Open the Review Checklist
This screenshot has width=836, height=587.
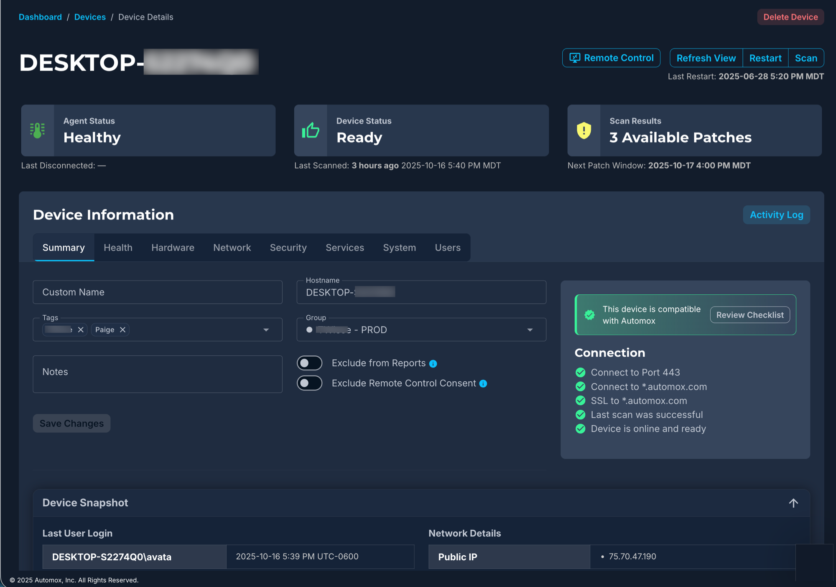(x=749, y=314)
